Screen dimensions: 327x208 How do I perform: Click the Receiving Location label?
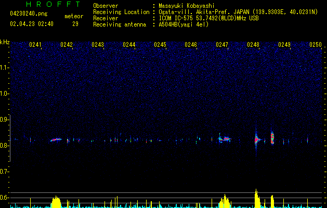coord(121,12)
